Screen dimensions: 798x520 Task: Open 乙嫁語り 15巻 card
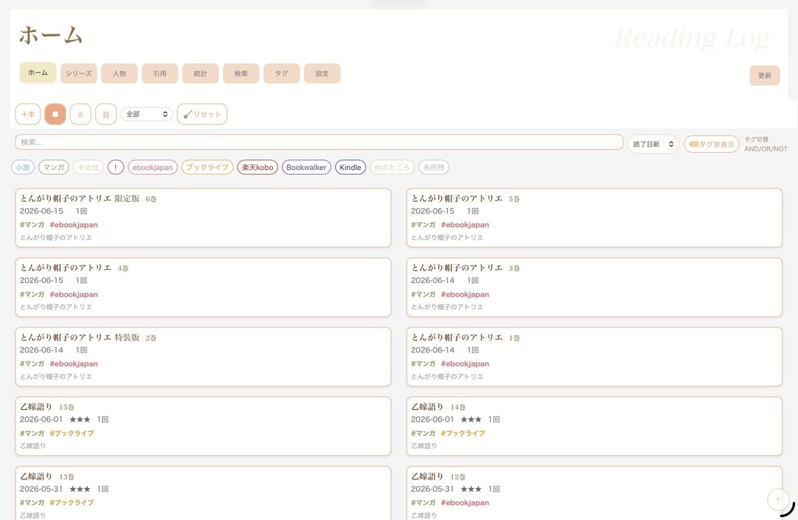point(203,426)
